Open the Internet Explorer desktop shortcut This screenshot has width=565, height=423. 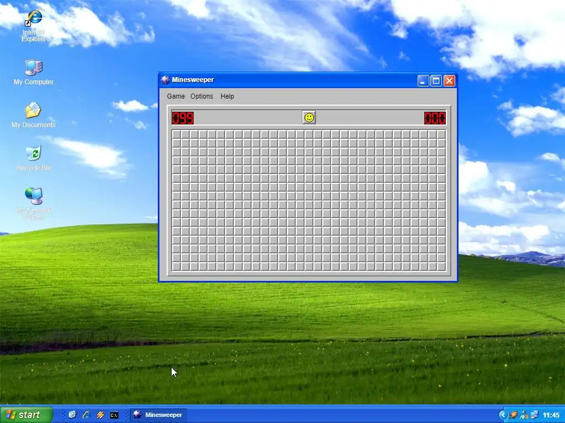[x=34, y=25]
